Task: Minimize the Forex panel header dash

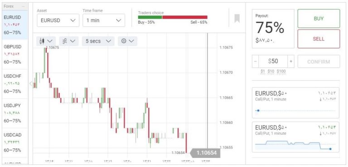Action: [x=23, y=6]
